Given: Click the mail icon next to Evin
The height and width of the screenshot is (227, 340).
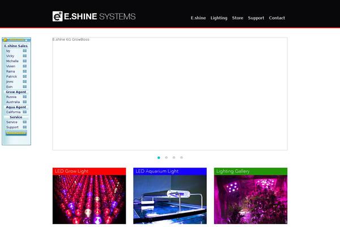Looking at the screenshot, I should pos(25,87).
